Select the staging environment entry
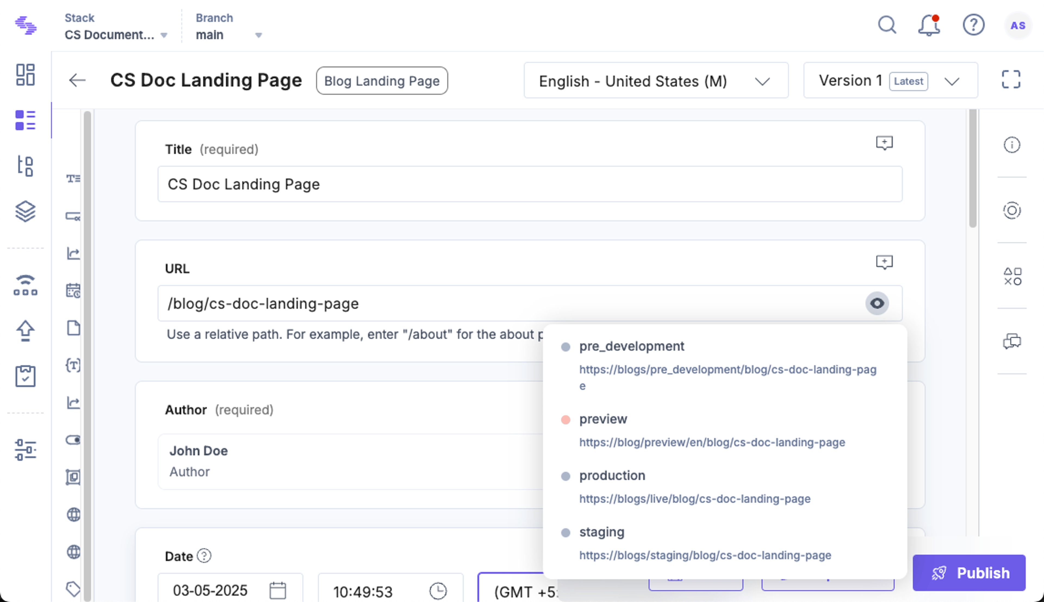Viewport: 1044px width, 602px height. pyautogui.click(x=602, y=532)
